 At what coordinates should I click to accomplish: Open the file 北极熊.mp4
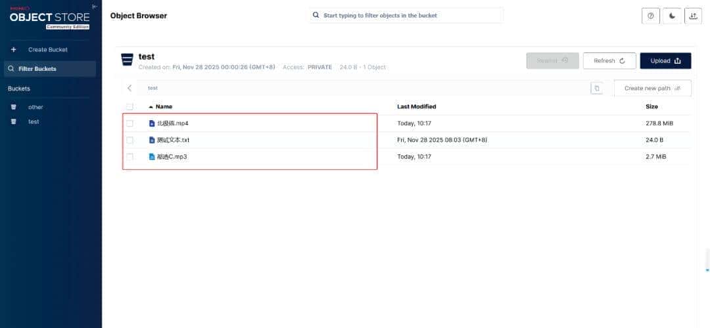[x=172, y=123]
